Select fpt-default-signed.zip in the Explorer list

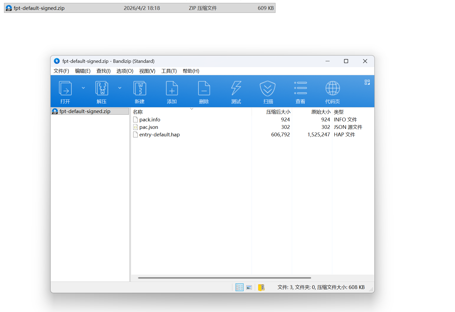tap(140, 8)
